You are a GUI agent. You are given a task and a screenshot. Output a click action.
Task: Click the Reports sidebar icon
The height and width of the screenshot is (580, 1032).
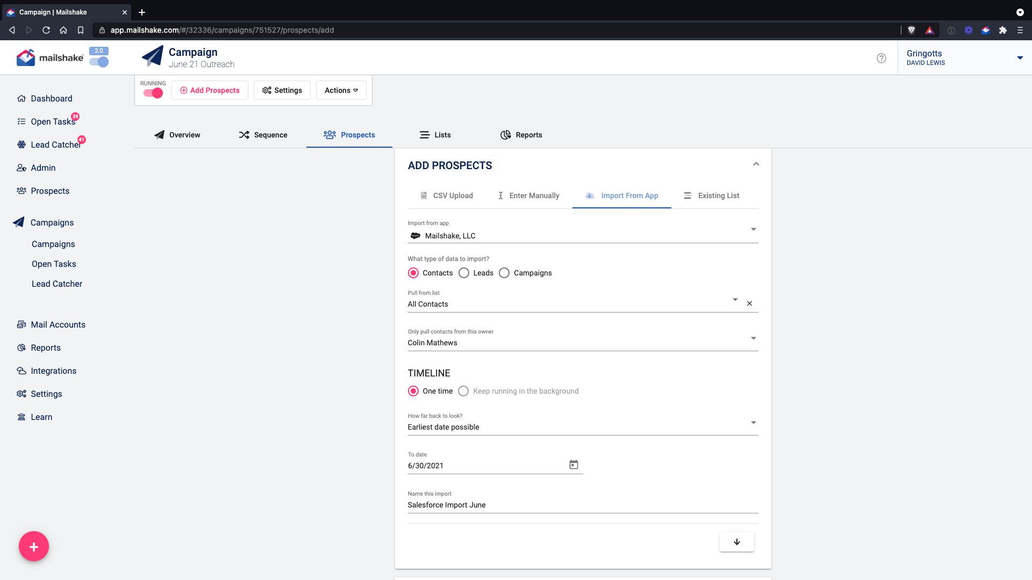[21, 347]
